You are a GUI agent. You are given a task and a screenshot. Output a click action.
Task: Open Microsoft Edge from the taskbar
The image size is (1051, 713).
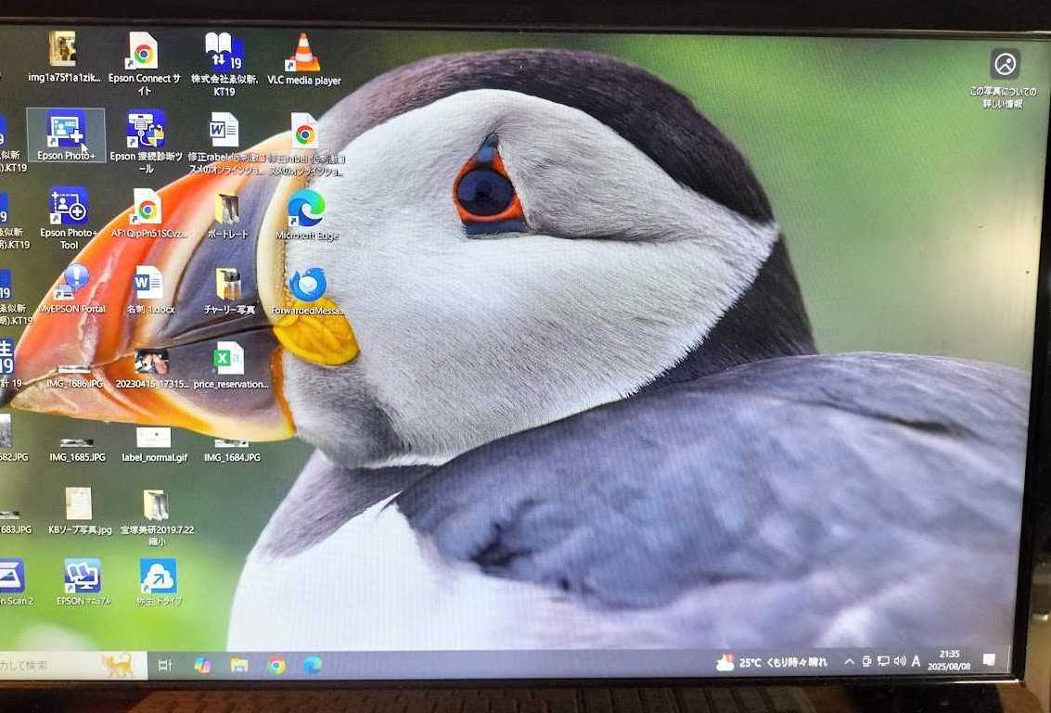pos(313,665)
